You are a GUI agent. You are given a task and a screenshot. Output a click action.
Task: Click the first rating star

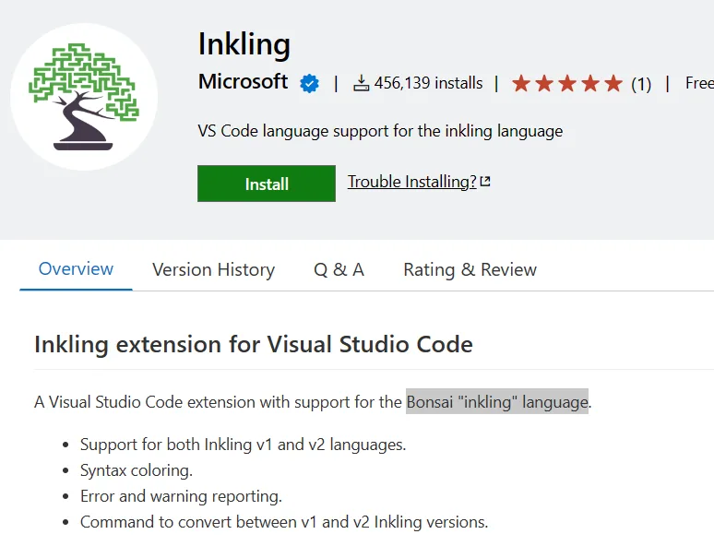tap(521, 84)
